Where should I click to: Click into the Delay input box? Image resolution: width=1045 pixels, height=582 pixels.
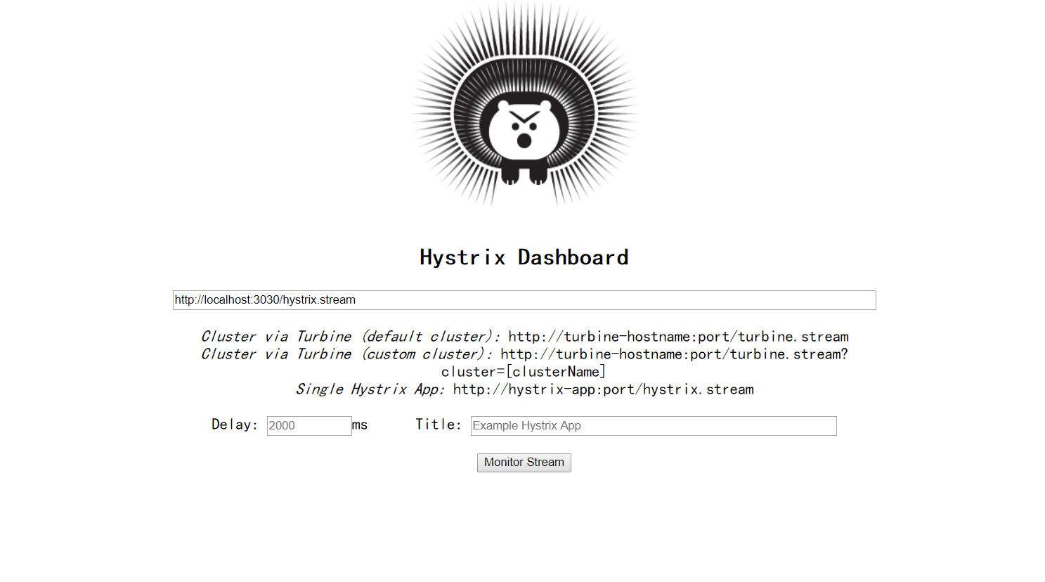[309, 426]
